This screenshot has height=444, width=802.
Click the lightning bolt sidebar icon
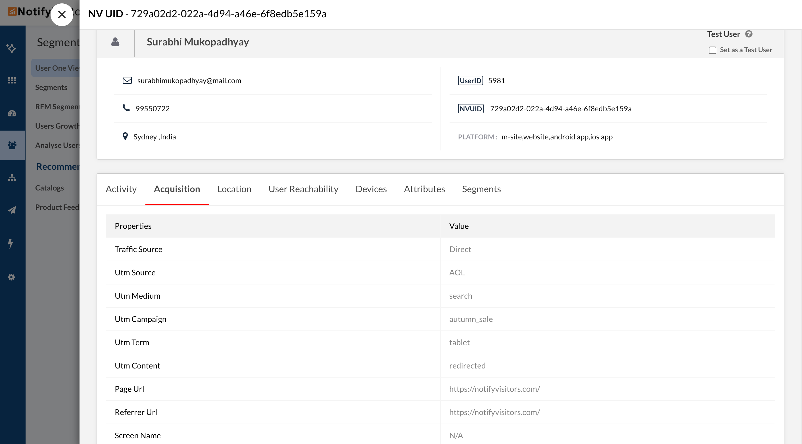pos(11,244)
